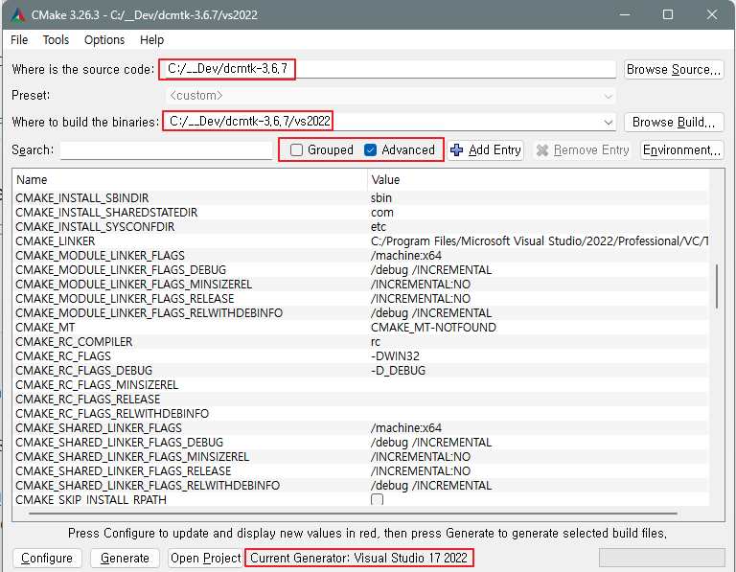
Task: Click the CMAKE_MT-NOTFOUND value
Action: 433,328
